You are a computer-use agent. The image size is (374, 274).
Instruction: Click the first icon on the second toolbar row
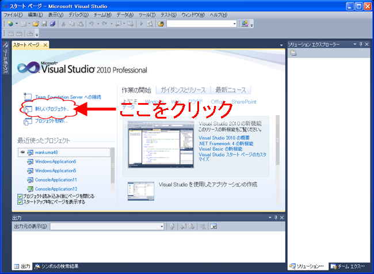click(11, 33)
